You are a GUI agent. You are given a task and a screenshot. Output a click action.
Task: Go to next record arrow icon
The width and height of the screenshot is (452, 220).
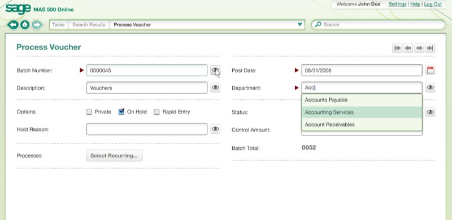pos(419,48)
